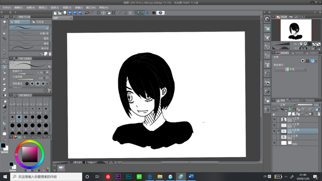Viewport: 322px width, 181px height.
Task: Show the hidden layer 1 eye box
Action: tap(274, 137)
